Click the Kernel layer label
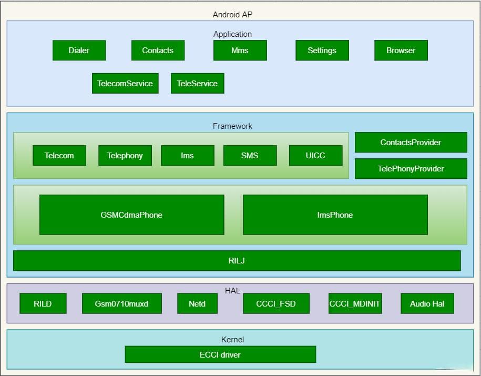The image size is (481, 376). click(x=232, y=340)
